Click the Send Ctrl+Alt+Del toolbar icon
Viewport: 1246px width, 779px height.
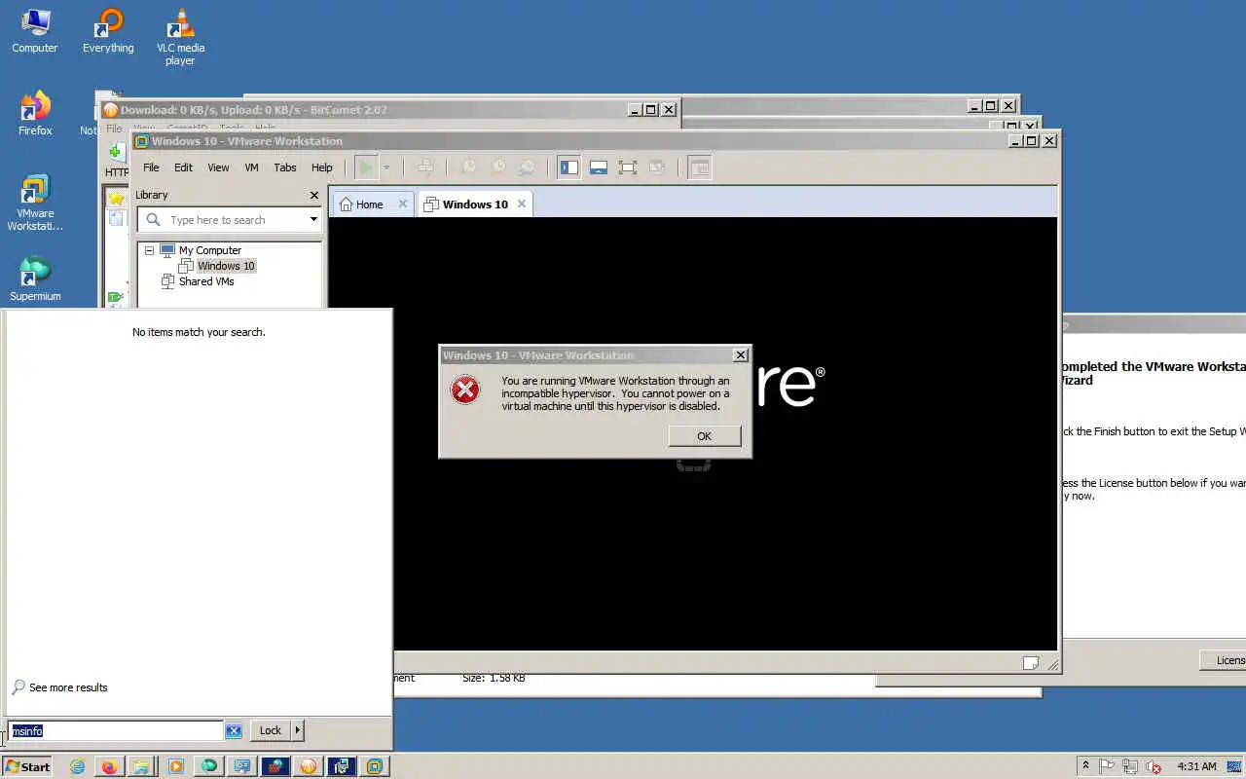tap(425, 167)
